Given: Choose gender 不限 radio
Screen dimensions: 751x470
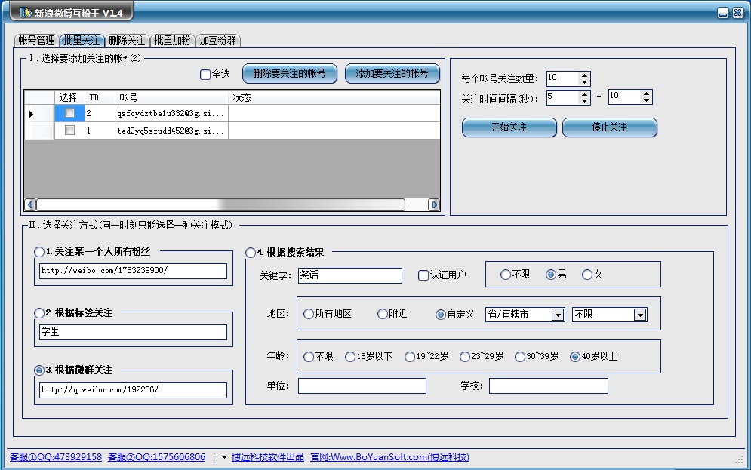Looking at the screenshot, I should tap(505, 275).
